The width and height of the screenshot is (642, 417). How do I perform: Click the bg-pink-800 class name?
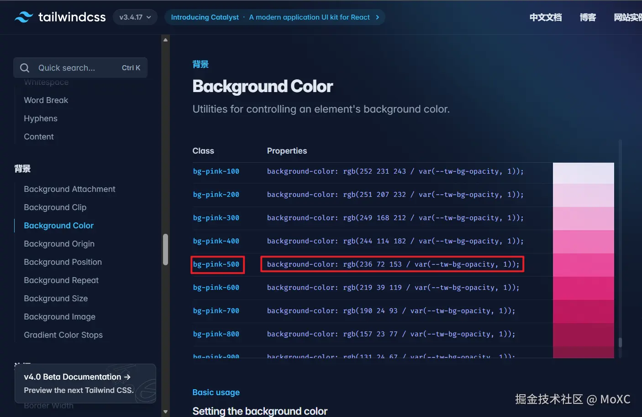pos(216,334)
